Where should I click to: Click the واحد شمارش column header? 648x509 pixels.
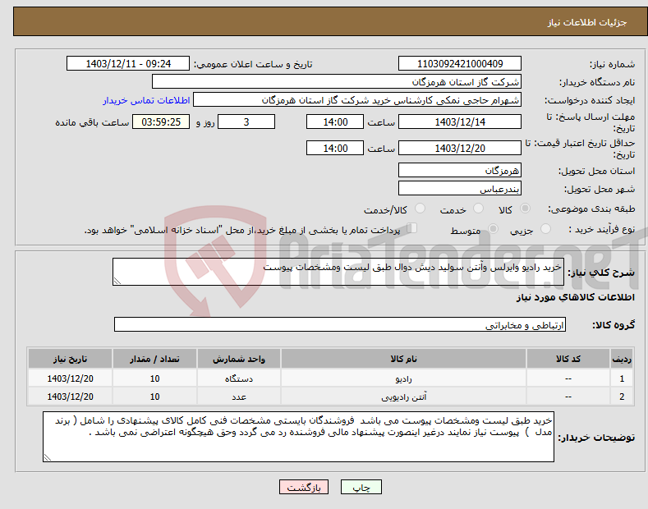tap(239, 359)
